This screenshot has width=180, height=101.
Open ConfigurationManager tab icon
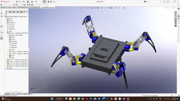click(x=14, y=12)
